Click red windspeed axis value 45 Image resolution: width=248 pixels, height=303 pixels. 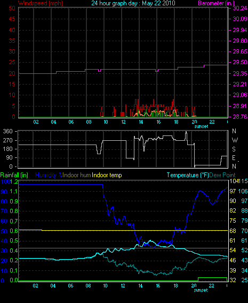[12, 19]
